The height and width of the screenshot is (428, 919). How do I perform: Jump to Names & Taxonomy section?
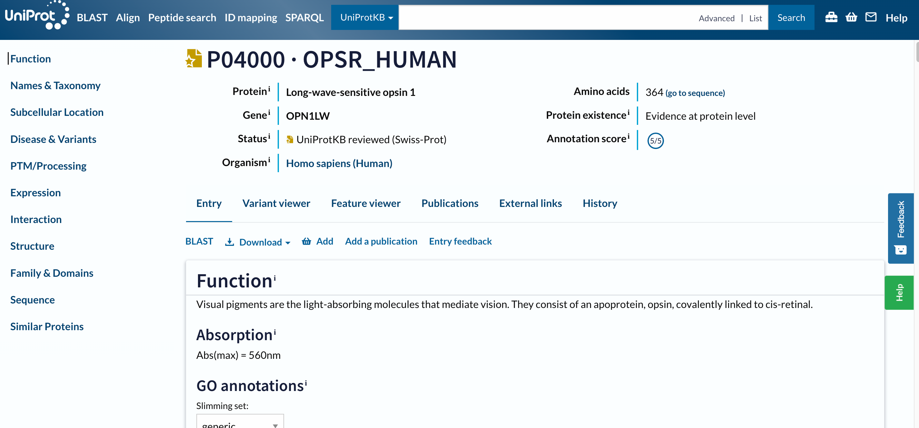(x=55, y=86)
